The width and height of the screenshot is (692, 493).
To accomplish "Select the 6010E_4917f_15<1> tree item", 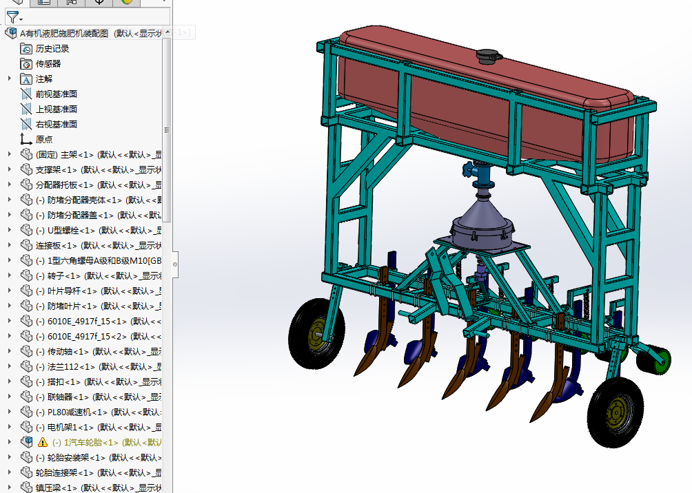I will (98, 321).
